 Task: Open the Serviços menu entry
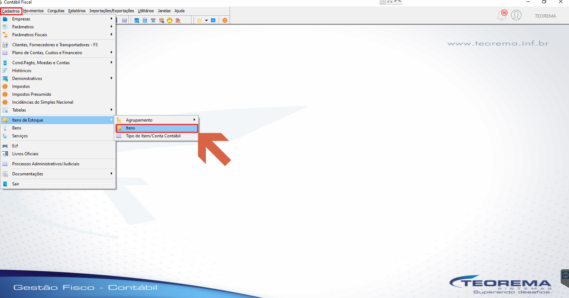coord(58,136)
